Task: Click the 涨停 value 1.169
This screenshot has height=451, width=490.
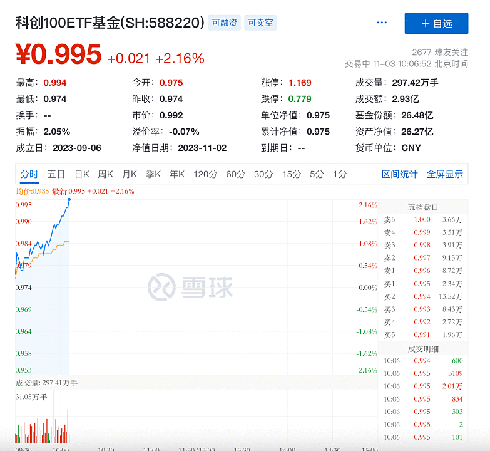Action: click(x=300, y=83)
